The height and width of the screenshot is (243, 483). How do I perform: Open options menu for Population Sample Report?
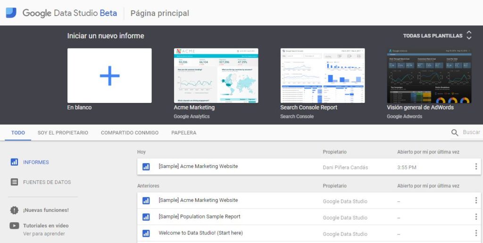[476, 217]
